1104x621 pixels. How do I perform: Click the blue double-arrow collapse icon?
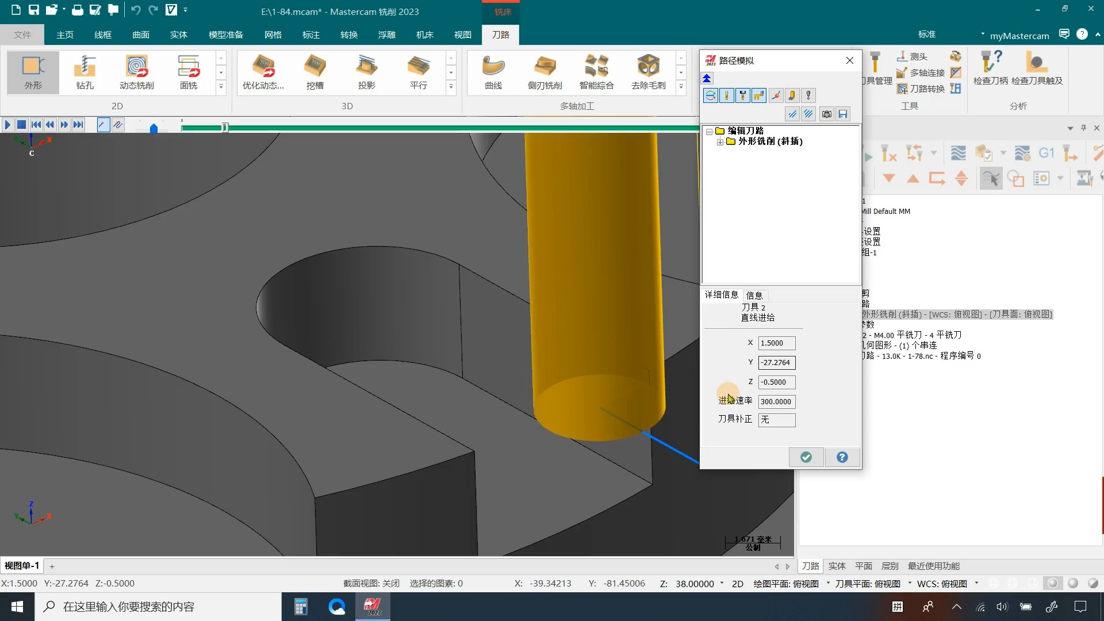tap(707, 78)
